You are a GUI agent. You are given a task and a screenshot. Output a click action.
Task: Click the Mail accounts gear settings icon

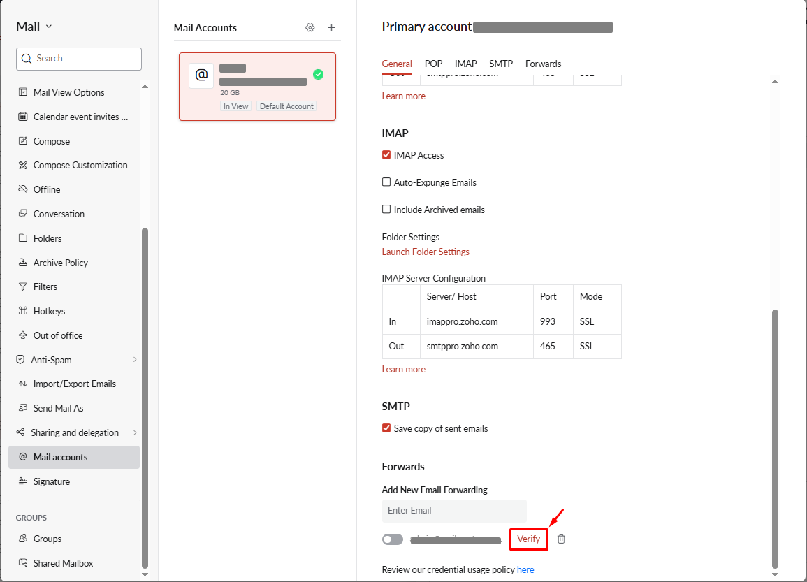310,28
